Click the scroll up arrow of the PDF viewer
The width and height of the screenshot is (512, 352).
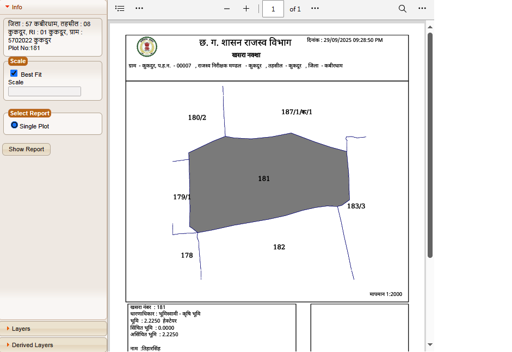(430, 27)
